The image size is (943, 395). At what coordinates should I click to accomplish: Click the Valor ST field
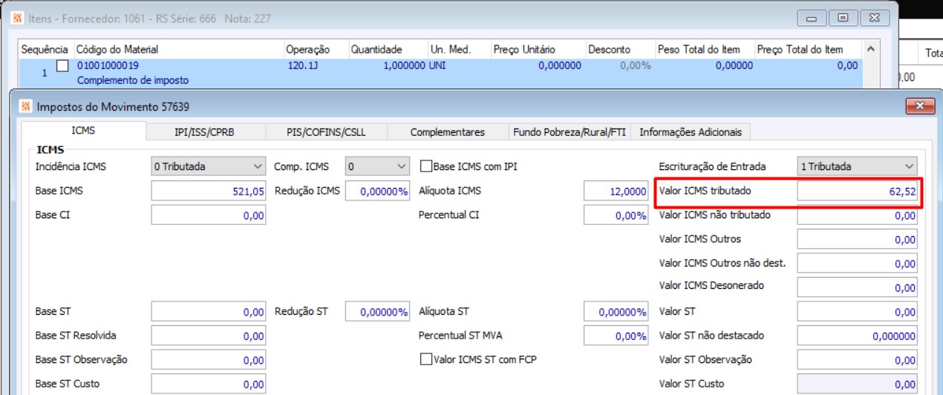click(857, 312)
